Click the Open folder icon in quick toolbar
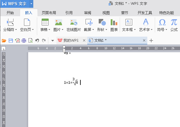This screenshot has height=127, width=180. [4, 41]
